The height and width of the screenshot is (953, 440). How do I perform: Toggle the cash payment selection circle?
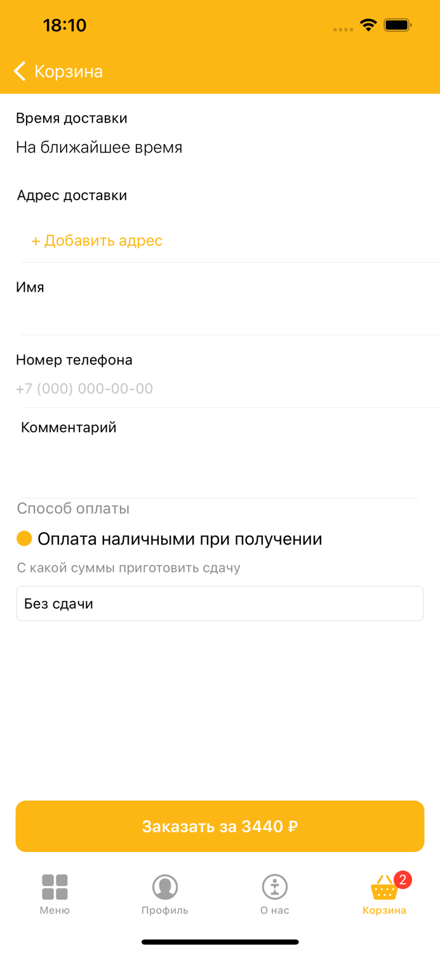(23, 538)
